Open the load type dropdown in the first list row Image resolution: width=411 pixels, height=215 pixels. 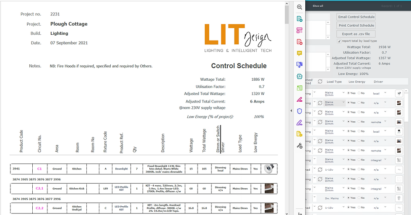tap(343, 93)
